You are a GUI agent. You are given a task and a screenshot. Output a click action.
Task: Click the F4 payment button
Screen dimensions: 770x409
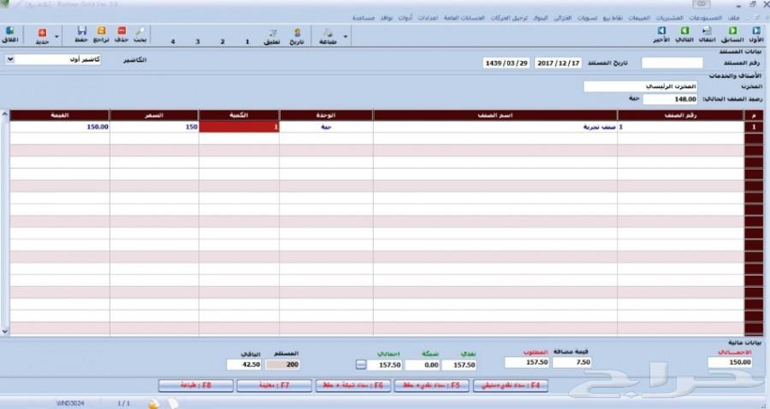[x=511, y=385]
